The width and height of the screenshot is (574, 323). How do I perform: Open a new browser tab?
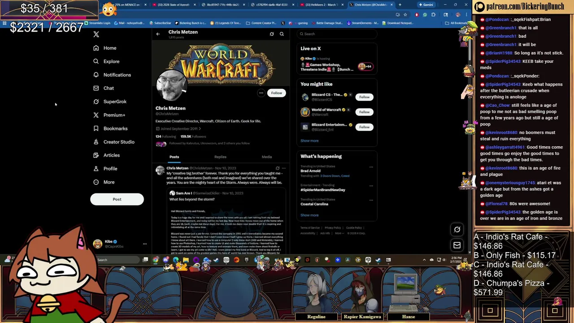click(x=400, y=4)
